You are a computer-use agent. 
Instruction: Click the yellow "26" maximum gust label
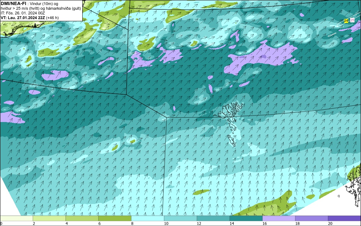pyautogui.click(x=346, y=21)
